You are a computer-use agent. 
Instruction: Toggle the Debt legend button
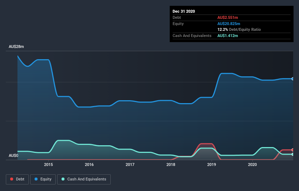coord(17,179)
